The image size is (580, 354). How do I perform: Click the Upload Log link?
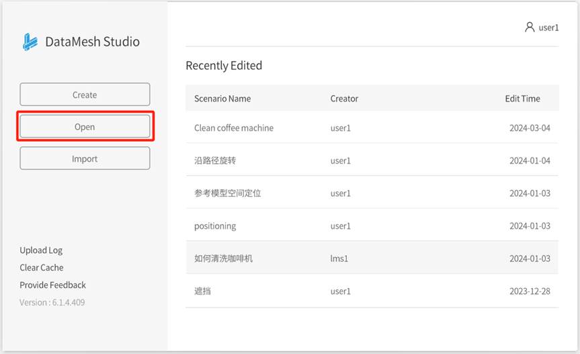pos(41,250)
